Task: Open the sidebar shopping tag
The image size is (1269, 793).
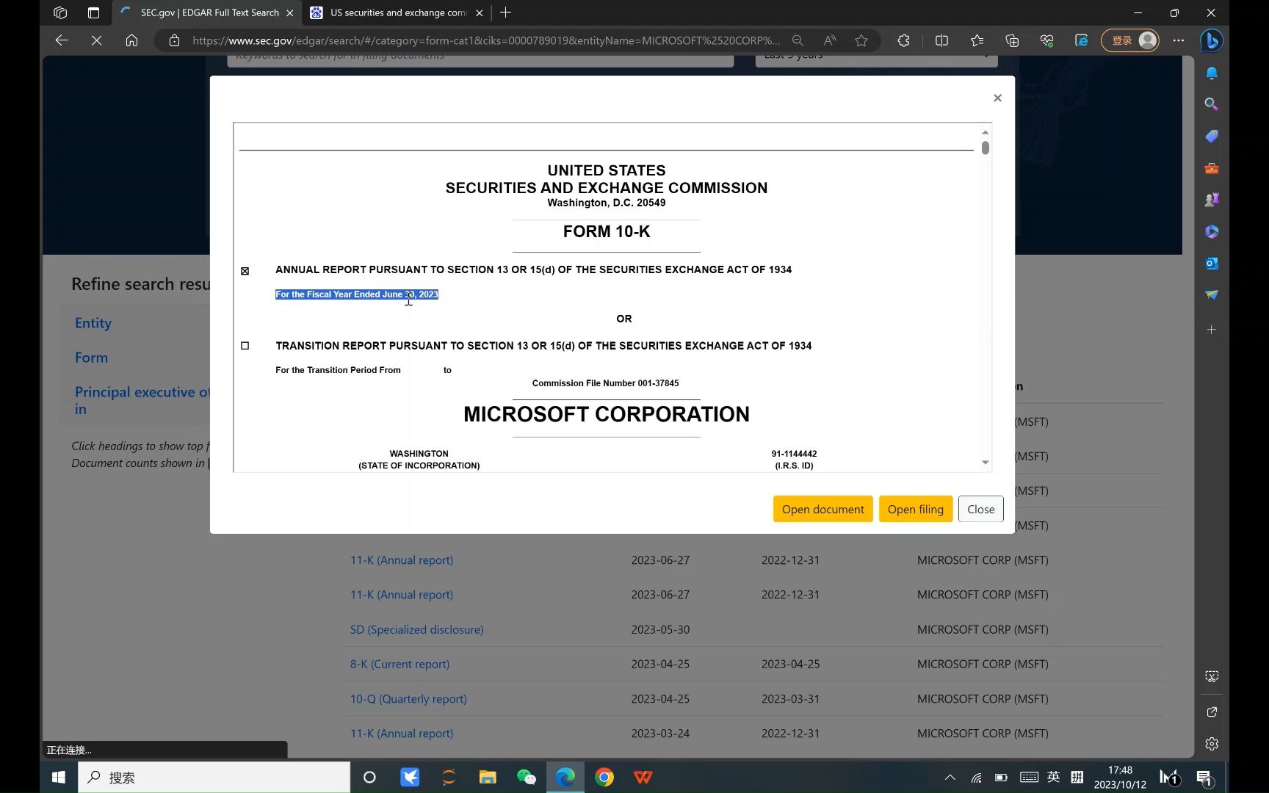Action: coord(1212,137)
